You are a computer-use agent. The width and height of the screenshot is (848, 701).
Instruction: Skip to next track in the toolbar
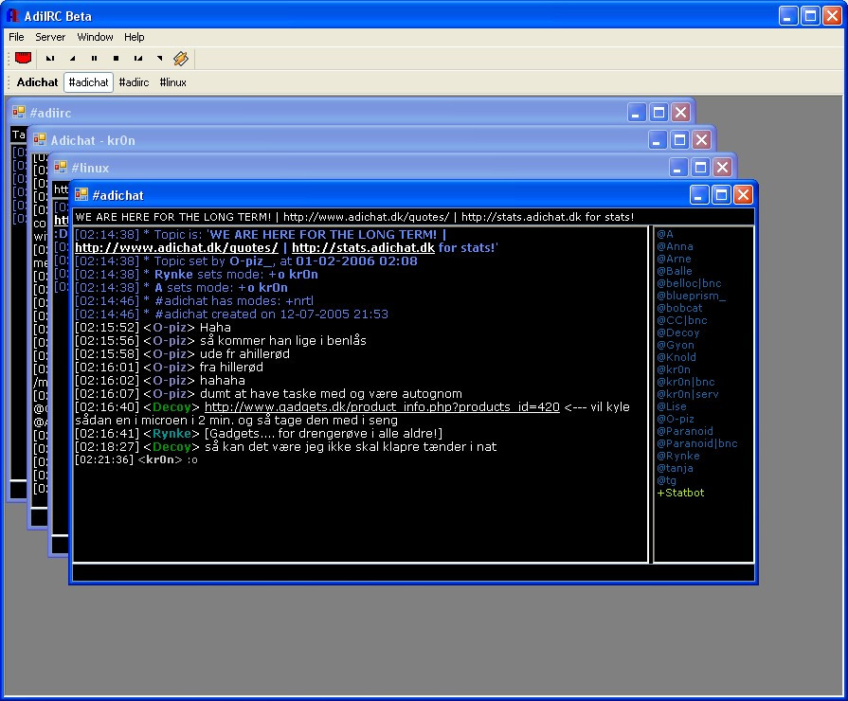coord(138,59)
